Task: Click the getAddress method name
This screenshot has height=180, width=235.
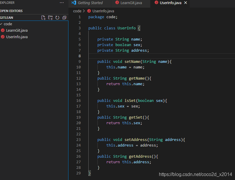Action: 140,157
